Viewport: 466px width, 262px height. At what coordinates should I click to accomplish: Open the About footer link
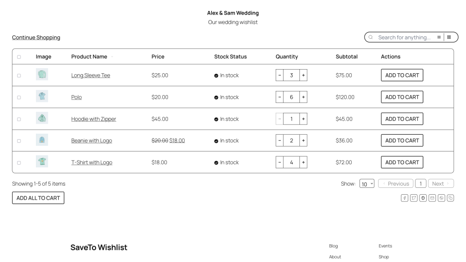335,257
